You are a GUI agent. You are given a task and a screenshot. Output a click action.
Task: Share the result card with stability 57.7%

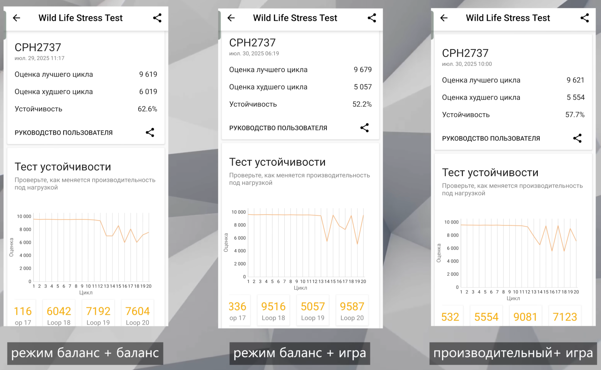tap(577, 138)
